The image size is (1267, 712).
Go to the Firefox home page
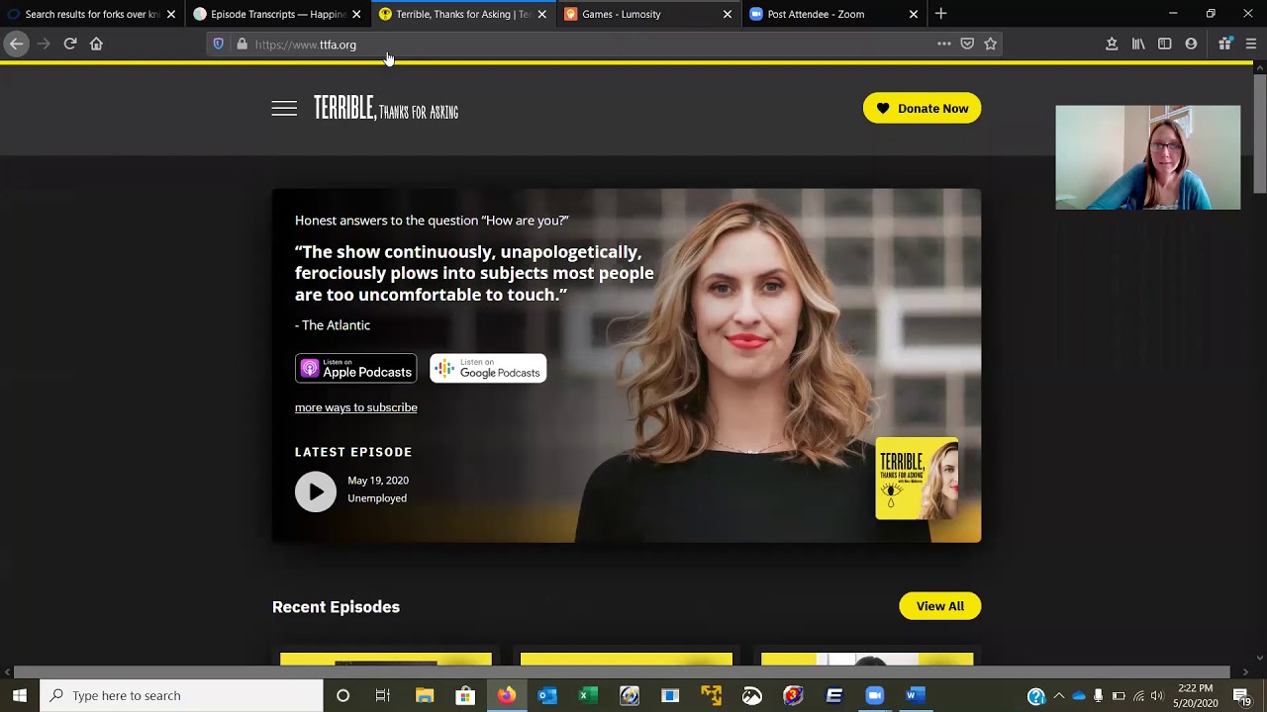click(96, 44)
